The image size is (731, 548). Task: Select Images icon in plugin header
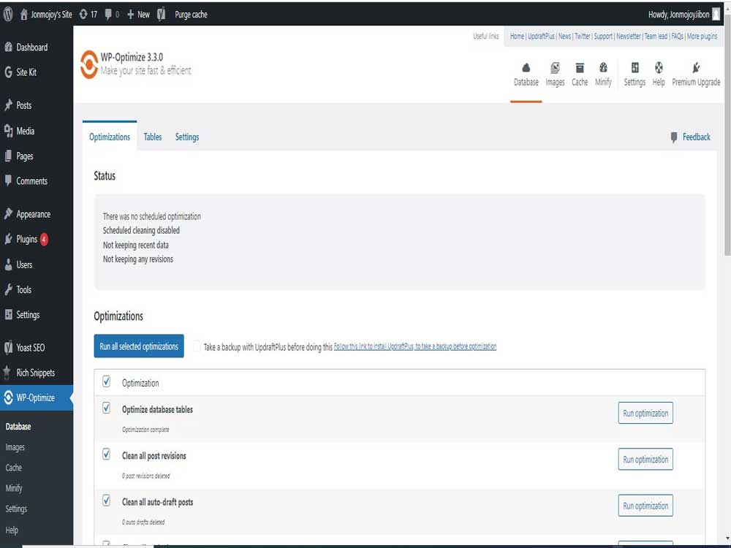point(555,75)
